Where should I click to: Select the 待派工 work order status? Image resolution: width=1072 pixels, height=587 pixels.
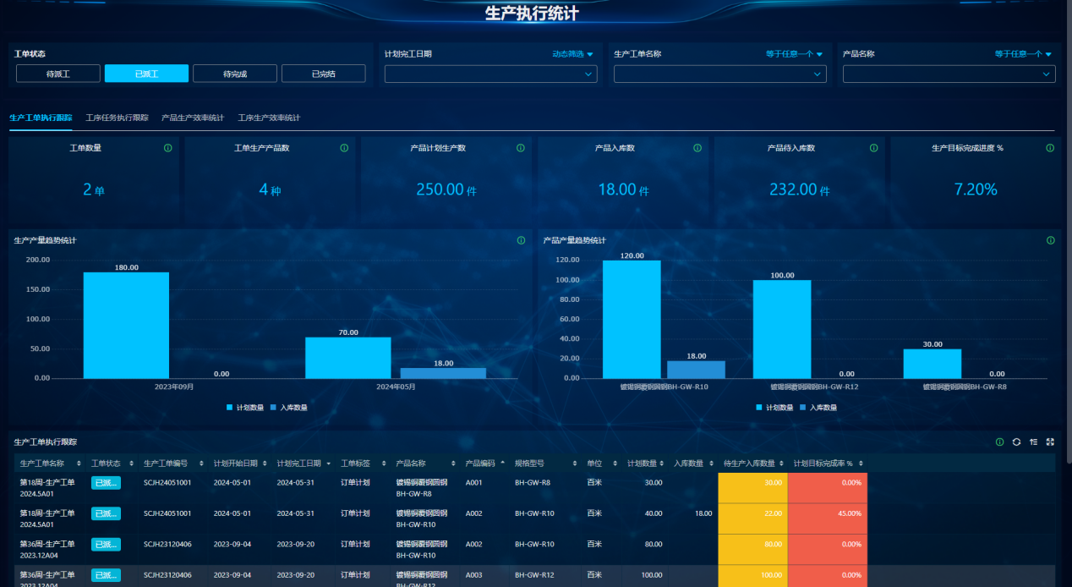tap(58, 74)
